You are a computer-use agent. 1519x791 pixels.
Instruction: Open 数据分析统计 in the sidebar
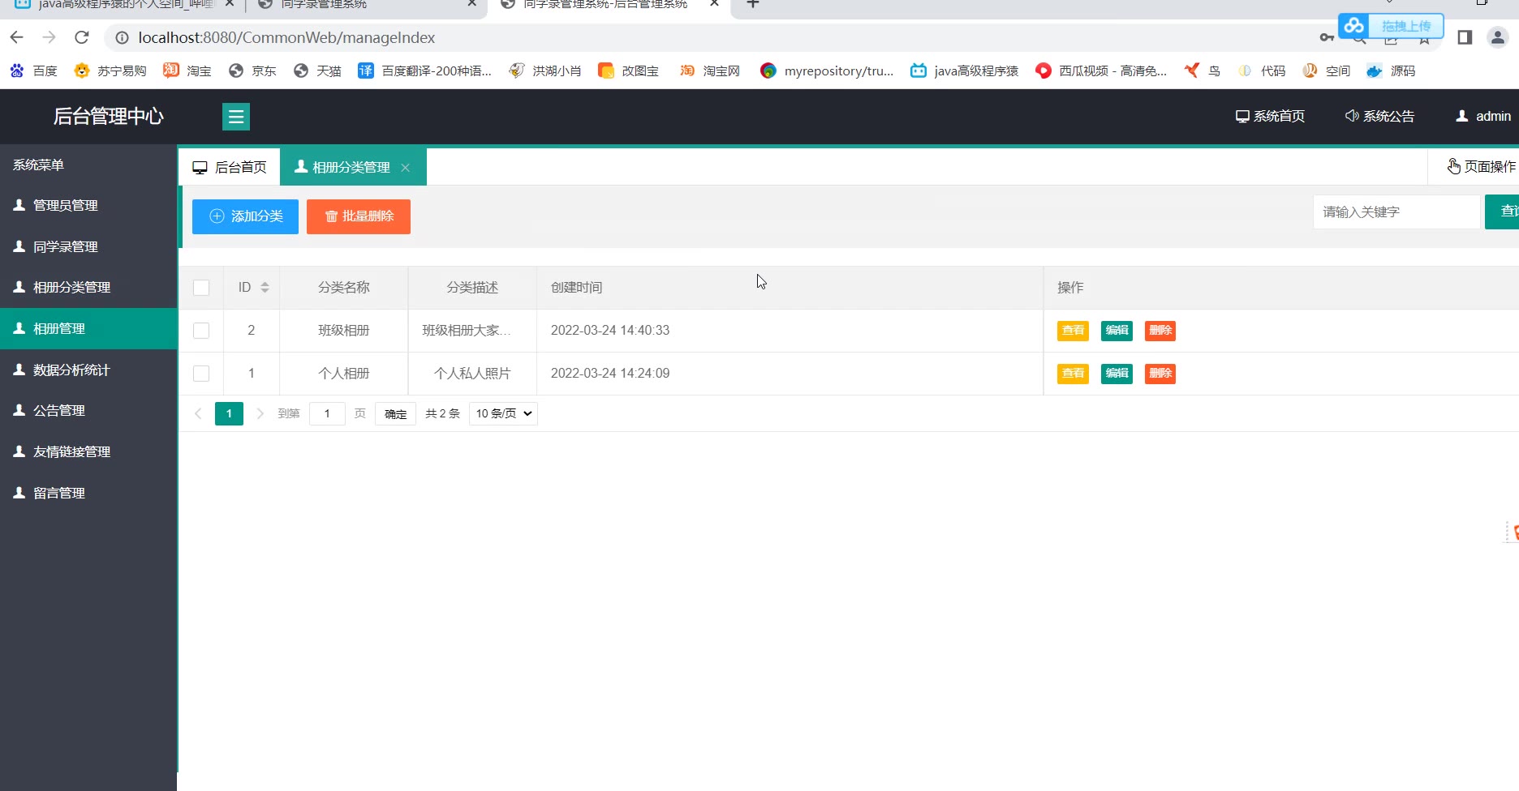click(88, 370)
